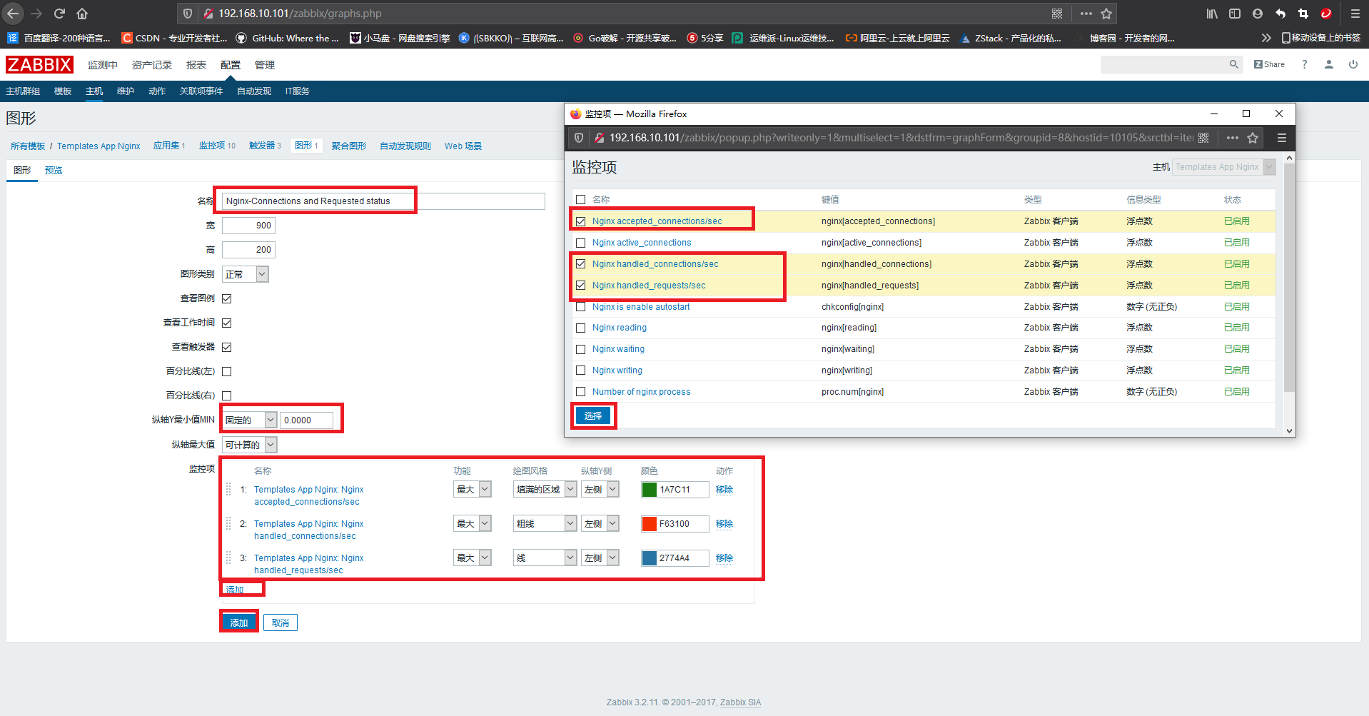
Task: Open Y axis side dropdown for handled_requests item
Action: click(600, 558)
